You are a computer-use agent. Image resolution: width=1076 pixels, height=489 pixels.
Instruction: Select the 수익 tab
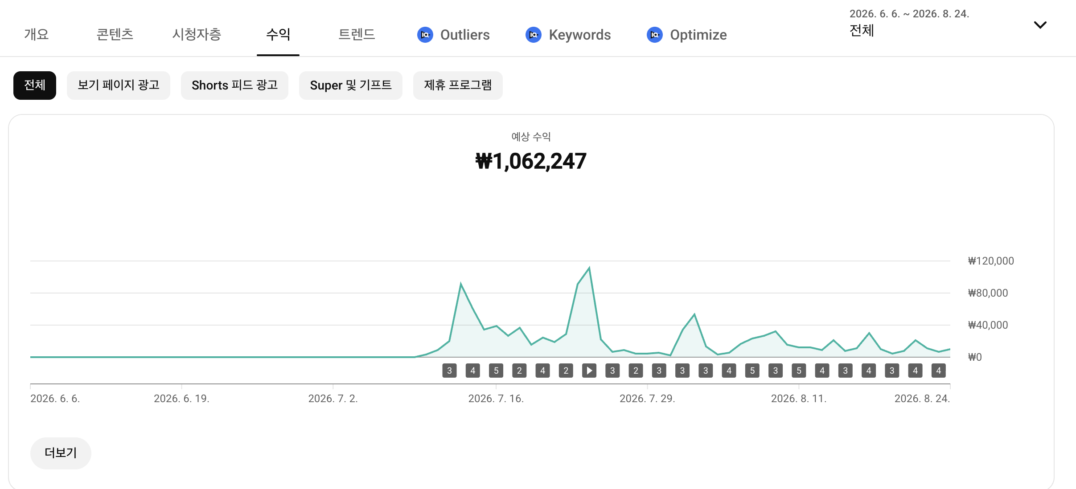click(x=278, y=34)
